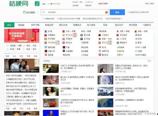This screenshot has height=116, width=158.
Task: Click the 头条·军事 red icon
Action: pyautogui.click(x=64, y=31)
